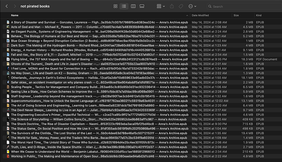Select 'The Engineering Executive's Primer' file
This screenshot has height=162, width=282.
[100, 115]
